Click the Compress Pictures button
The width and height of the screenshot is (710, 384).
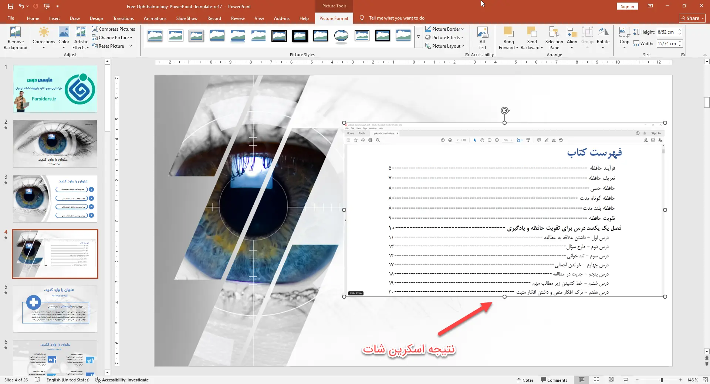(x=114, y=29)
